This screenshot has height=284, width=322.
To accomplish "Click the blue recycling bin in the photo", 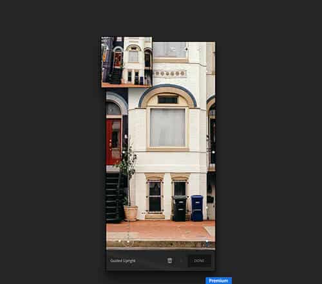I will [x=197, y=208].
